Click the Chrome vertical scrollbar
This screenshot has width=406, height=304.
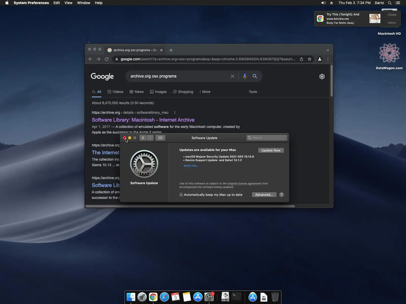(x=331, y=81)
